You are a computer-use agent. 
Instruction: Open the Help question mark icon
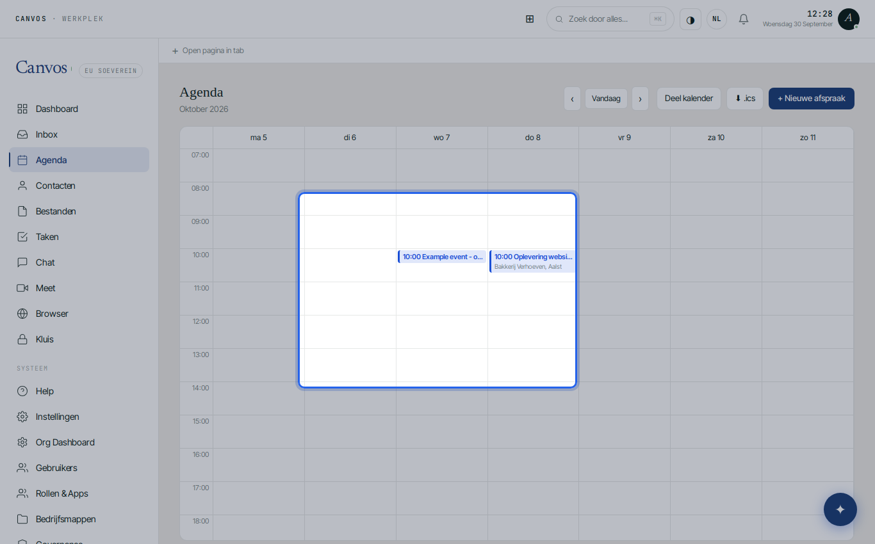click(22, 391)
